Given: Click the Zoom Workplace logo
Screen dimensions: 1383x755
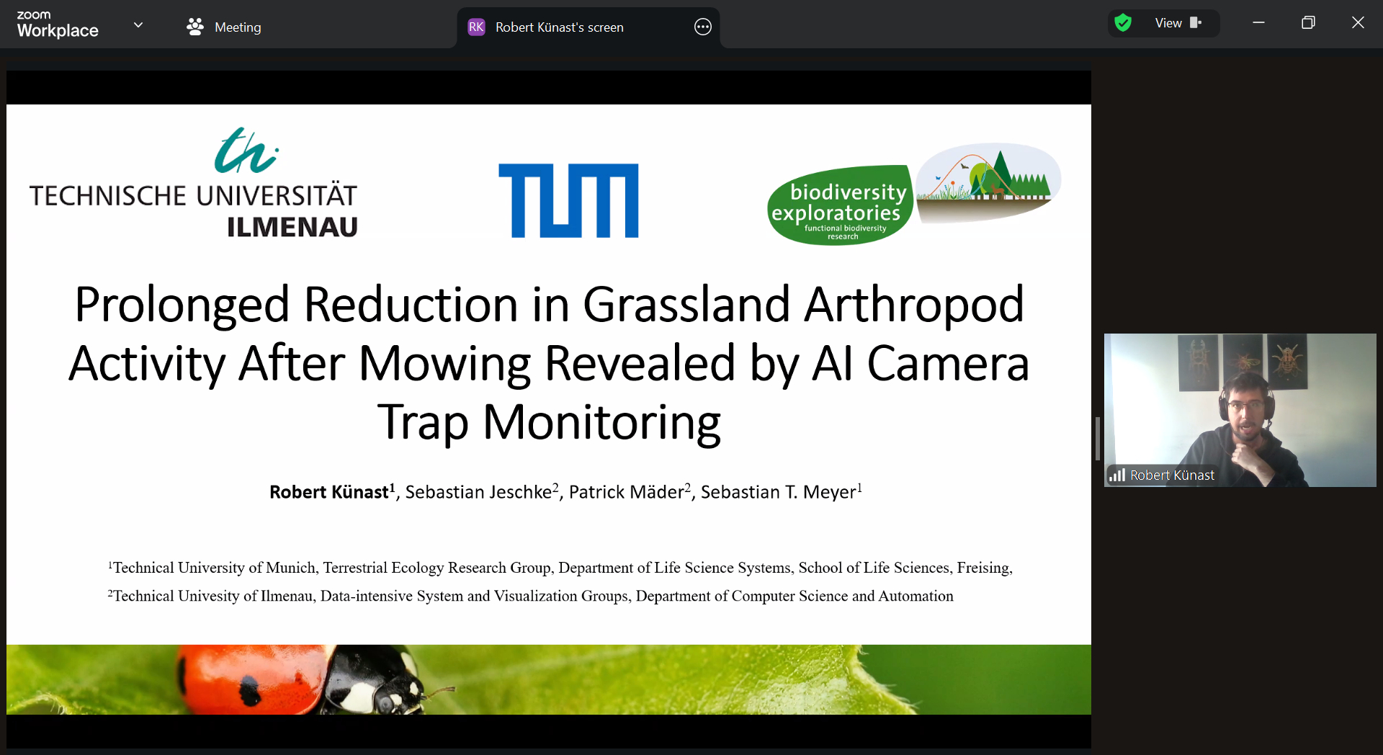Looking at the screenshot, I should (57, 24).
